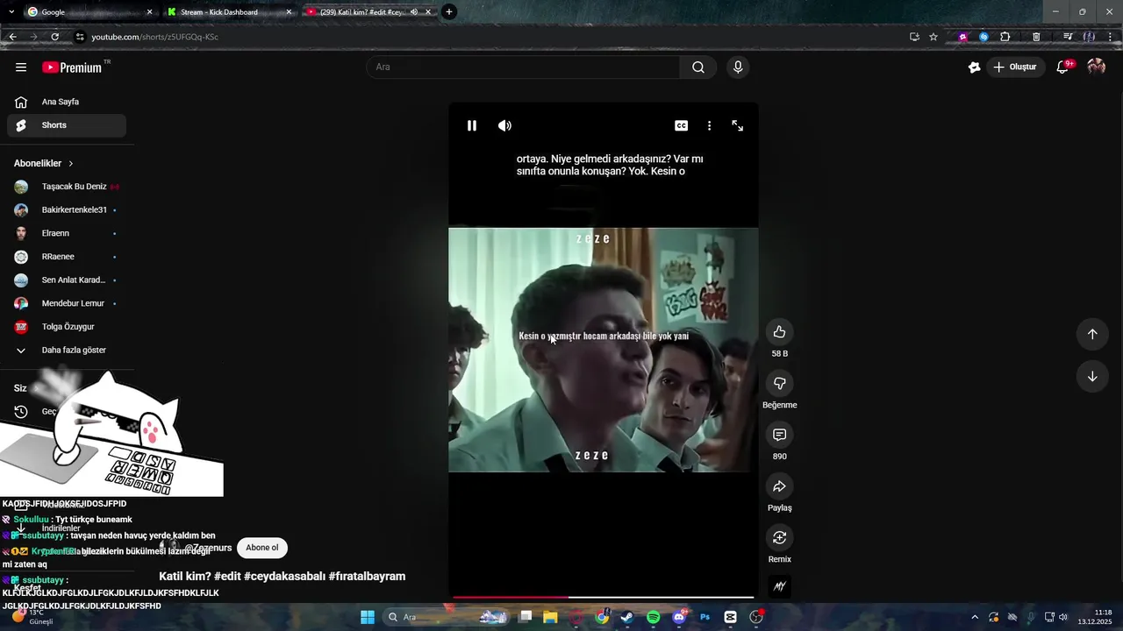Open Steam from the taskbar
The width and height of the screenshot is (1123, 631).
pyautogui.click(x=626, y=617)
